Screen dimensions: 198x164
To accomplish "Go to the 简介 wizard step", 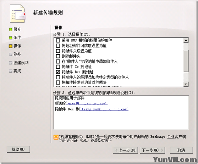I will click(x=17, y=29).
